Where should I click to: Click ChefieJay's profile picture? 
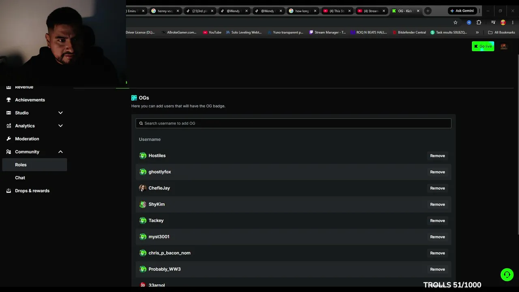click(x=143, y=188)
